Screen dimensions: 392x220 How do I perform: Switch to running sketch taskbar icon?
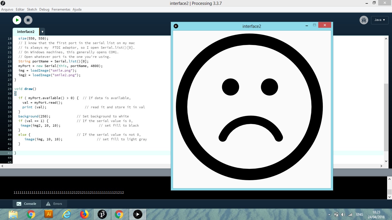(138, 214)
